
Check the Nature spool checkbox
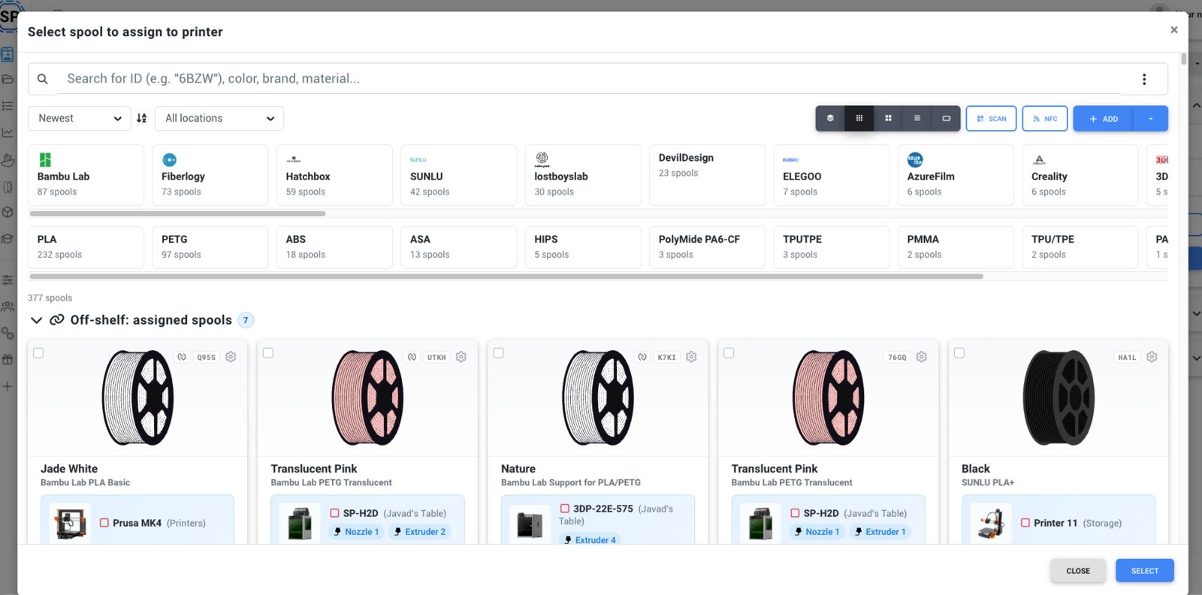pos(499,353)
